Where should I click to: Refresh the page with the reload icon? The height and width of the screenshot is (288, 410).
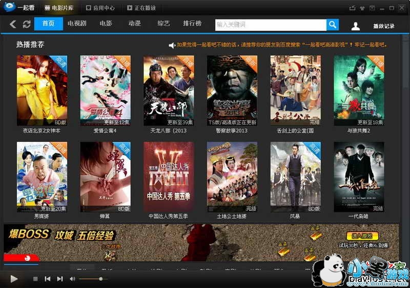pyautogui.click(x=27, y=24)
